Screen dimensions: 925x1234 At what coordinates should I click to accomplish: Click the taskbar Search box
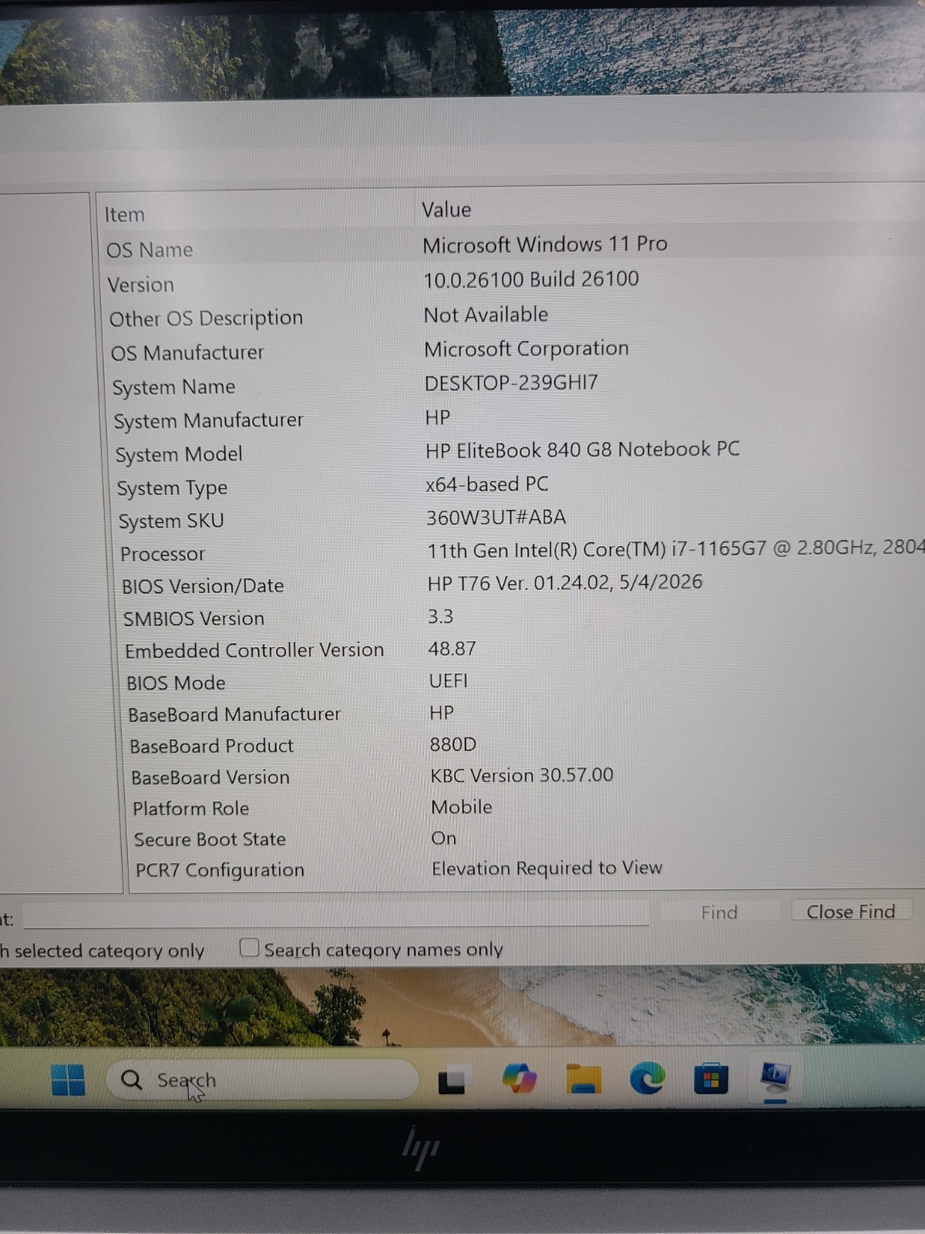point(262,1079)
